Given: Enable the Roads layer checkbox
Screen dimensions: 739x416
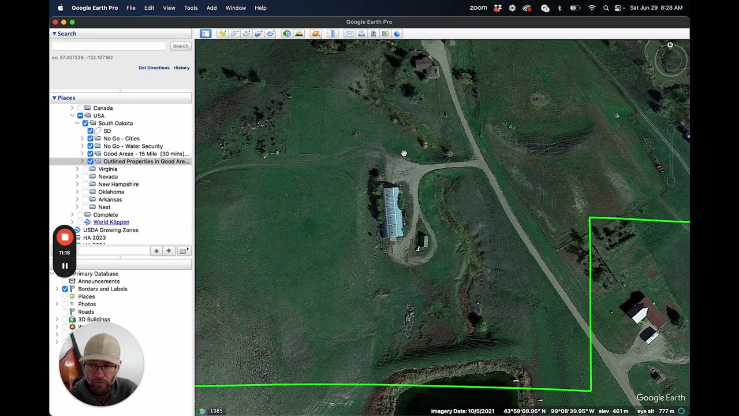Looking at the screenshot, I should [65, 312].
